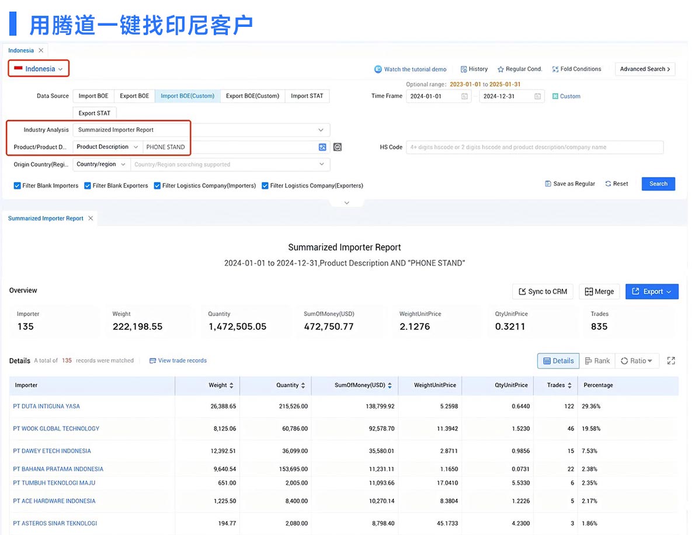Click the Merge button
Screen dimensions: 695x535
599,291
